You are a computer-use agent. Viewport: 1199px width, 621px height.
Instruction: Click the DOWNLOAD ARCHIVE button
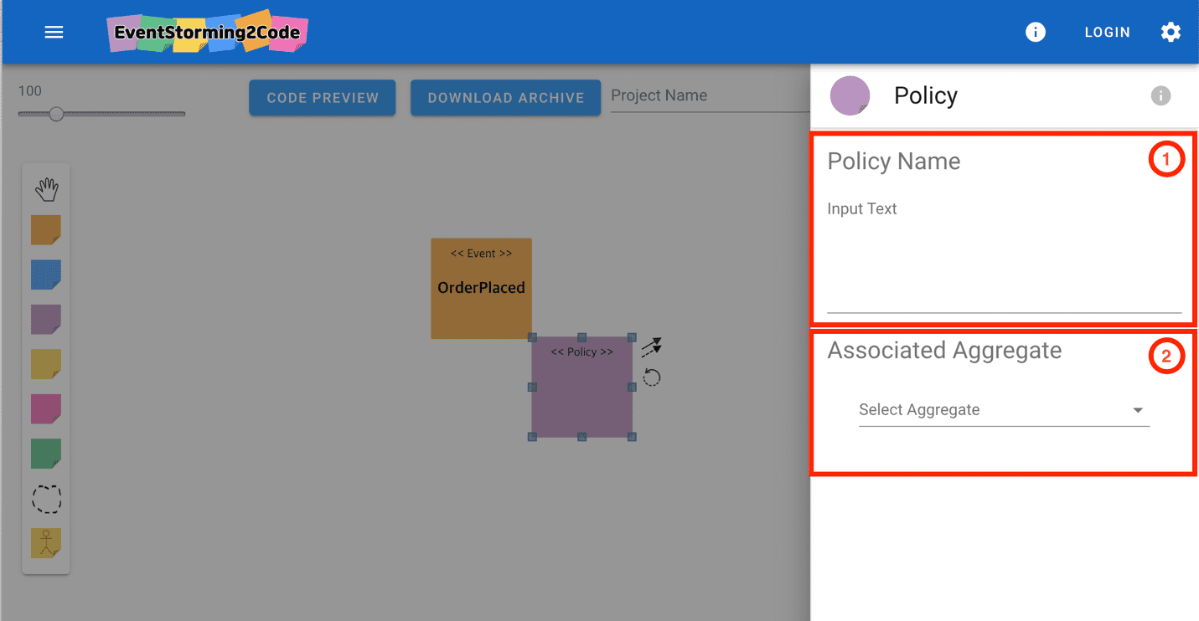click(506, 98)
